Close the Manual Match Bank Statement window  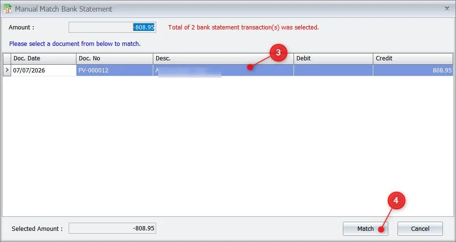(447, 9)
